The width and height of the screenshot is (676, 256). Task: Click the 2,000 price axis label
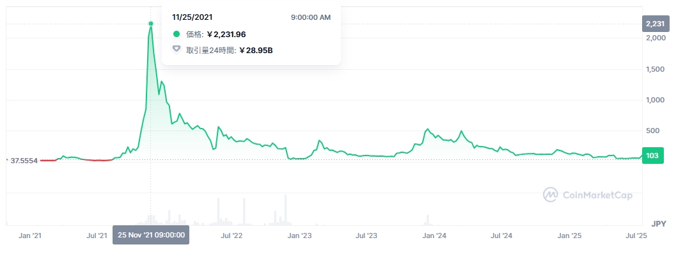(x=656, y=38)
